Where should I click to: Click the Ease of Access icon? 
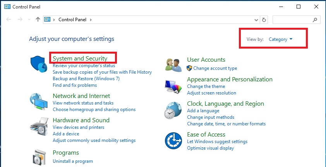pyautogui.click(x=173, y=141)
